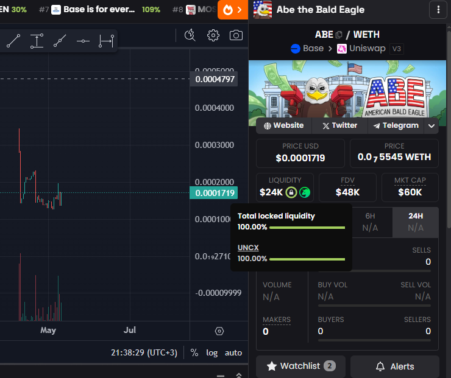Copy ABE token address icon
Image resolution: width=451 pixels, height=378 pixels.
(x=339, y=35)
